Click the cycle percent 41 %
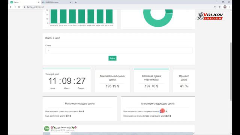This screenshot has height=135, width=240. pos(184,86)
